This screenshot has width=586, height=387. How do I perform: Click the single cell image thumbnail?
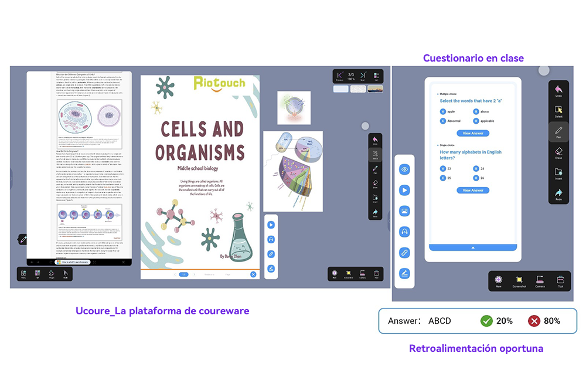click(x=294, y=108)
